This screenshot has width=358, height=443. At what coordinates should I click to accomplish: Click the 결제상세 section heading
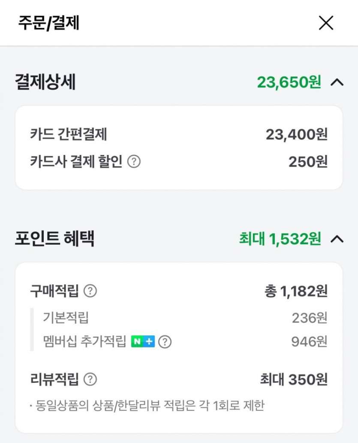click(x=45, y=82)
